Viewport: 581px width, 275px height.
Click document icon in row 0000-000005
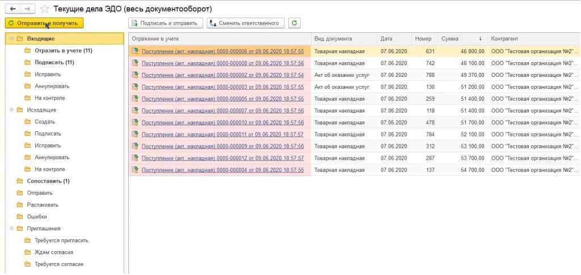pos(135,98)
